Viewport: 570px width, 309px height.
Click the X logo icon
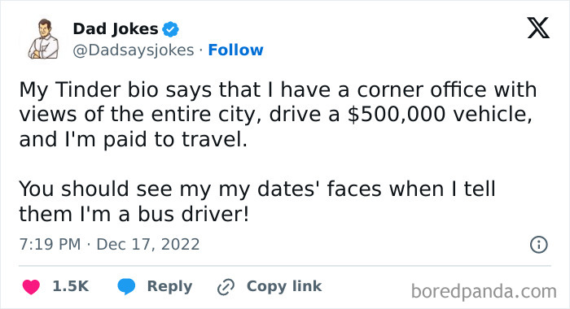[x=538, y=28]
